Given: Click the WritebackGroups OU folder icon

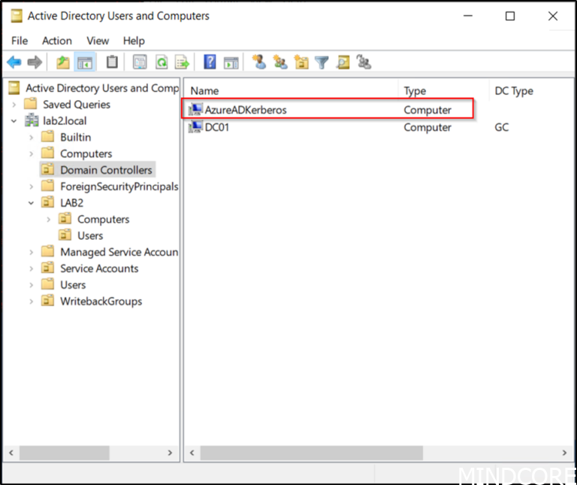Looking at the screenshot, I should tap(47, 301).
